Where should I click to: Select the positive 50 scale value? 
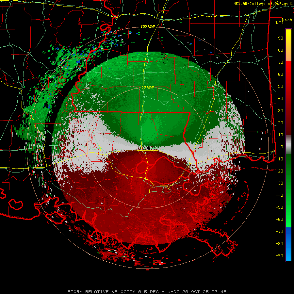pos(281,87)
